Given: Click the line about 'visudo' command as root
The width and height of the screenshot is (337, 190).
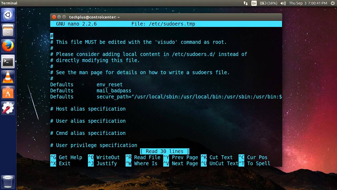Looking at the screenshot, I should tap(138, 42).
